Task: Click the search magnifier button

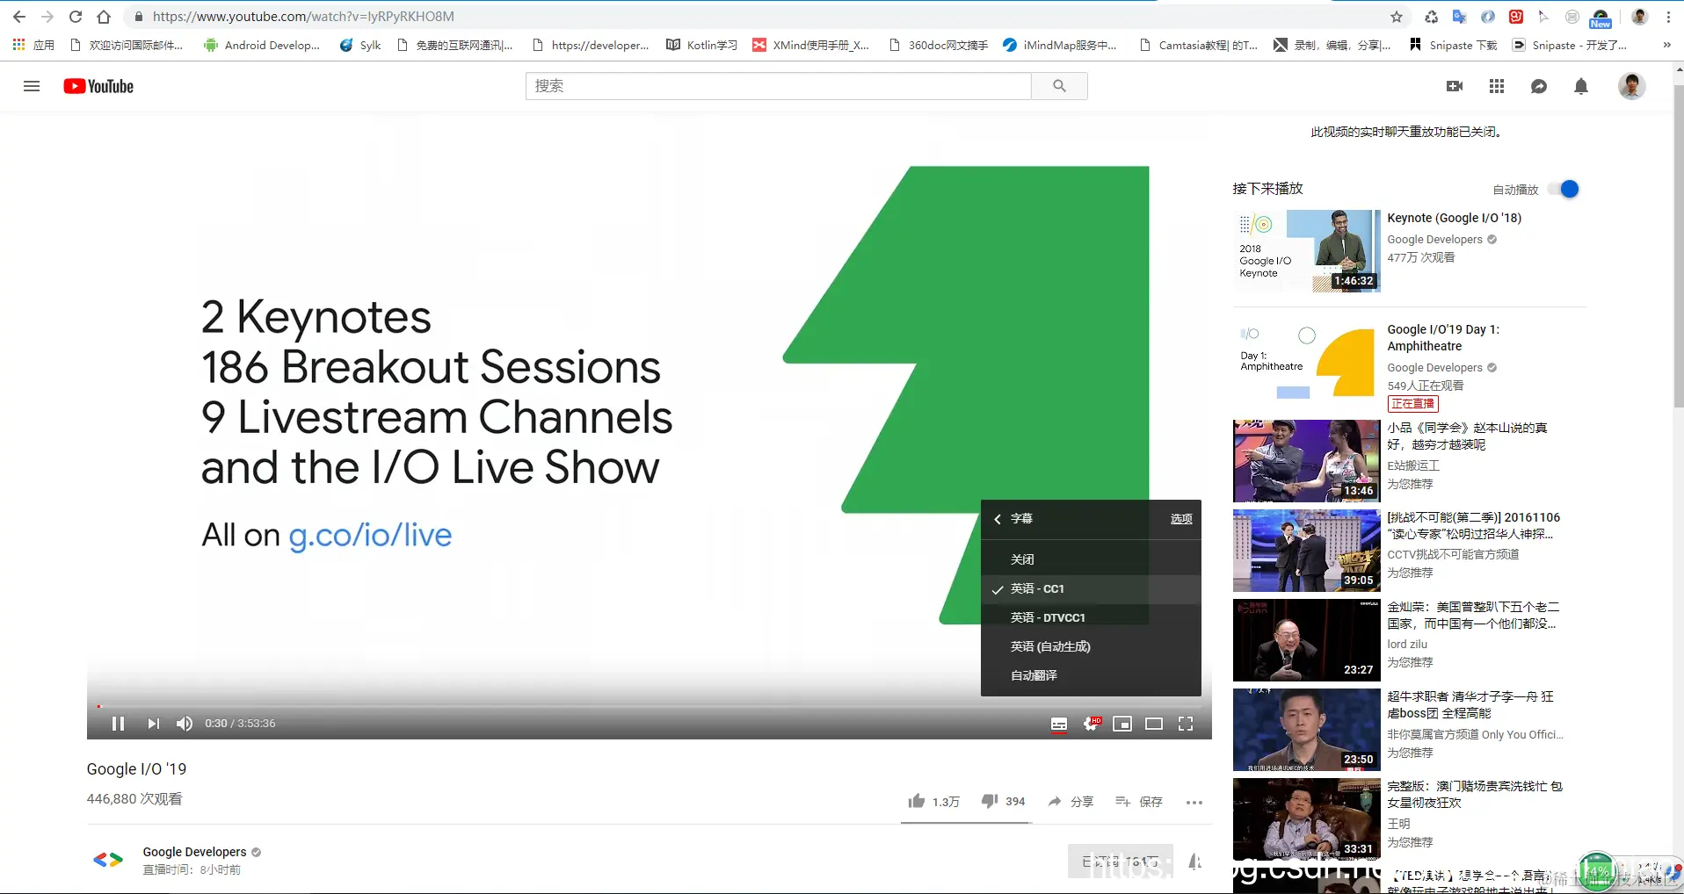Action: [x=1059, y=86]
